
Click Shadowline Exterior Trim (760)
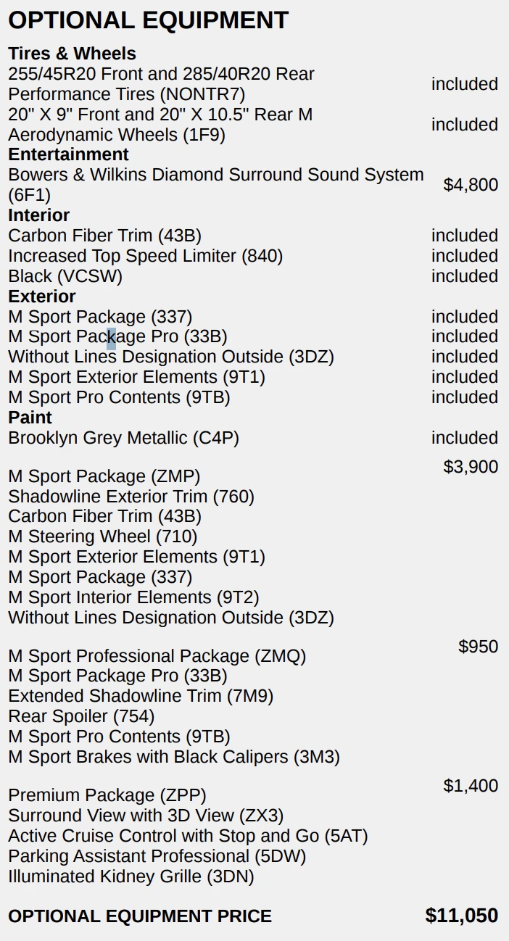[x=131, y=497]
